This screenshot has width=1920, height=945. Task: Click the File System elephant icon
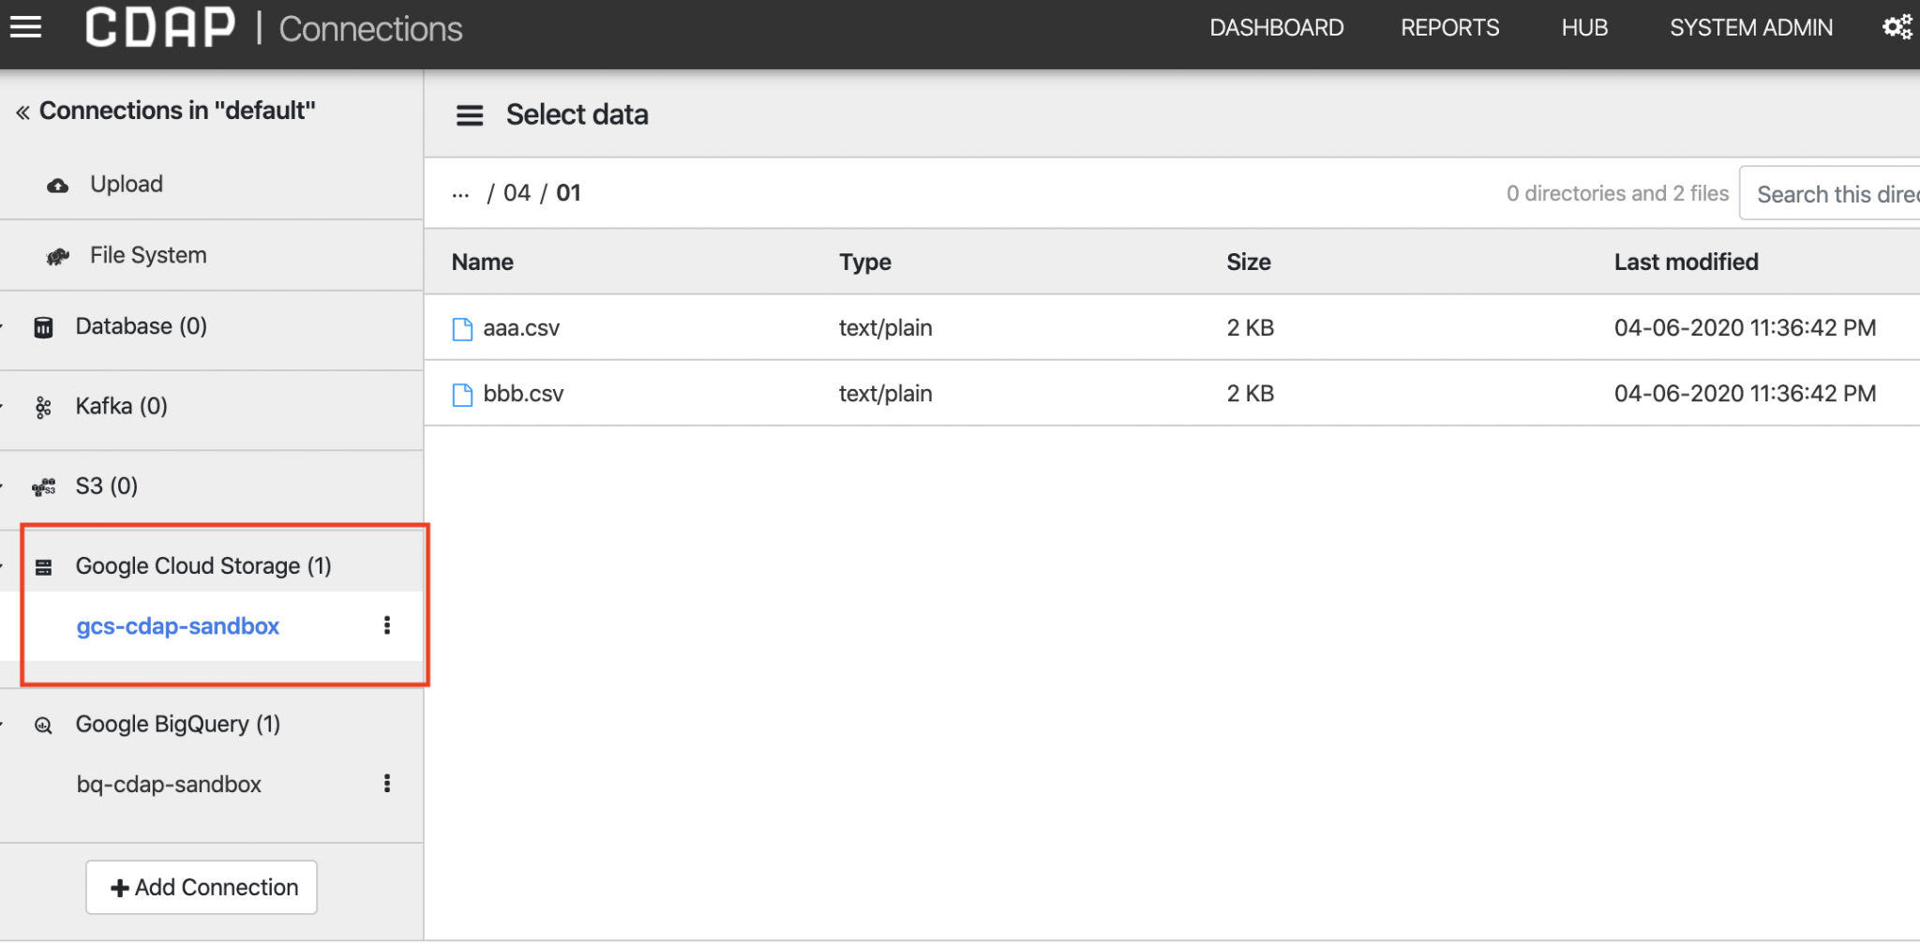point(58,256)
